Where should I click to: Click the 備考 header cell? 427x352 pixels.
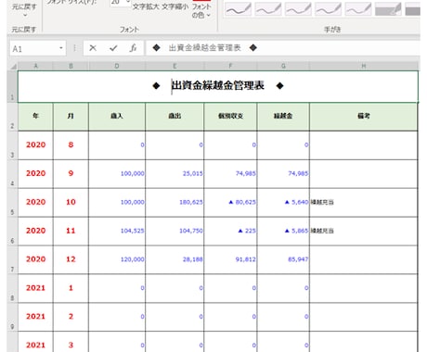coord(364,116)
